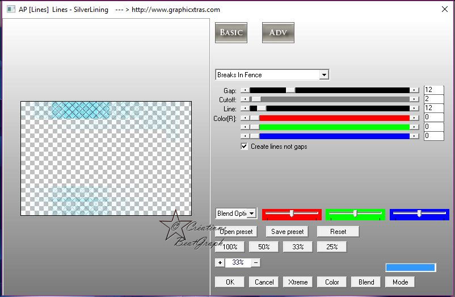455x297 pixels.
Task: Switch to the Adv tab
Action: 278,32
